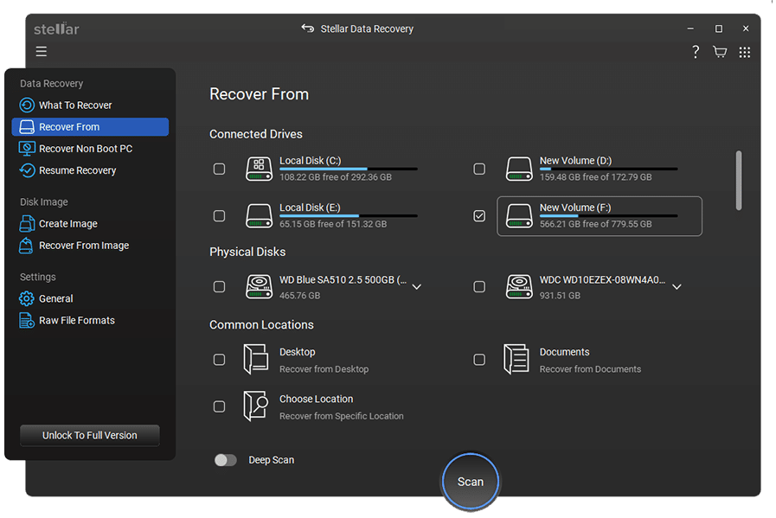Open Raw File Formats settings
Viewport: 776px width, 518px height.
[x=76, y=321]
